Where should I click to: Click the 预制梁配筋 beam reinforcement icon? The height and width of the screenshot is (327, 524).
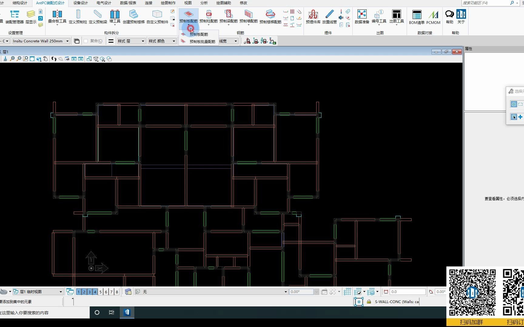coord(229,14)
